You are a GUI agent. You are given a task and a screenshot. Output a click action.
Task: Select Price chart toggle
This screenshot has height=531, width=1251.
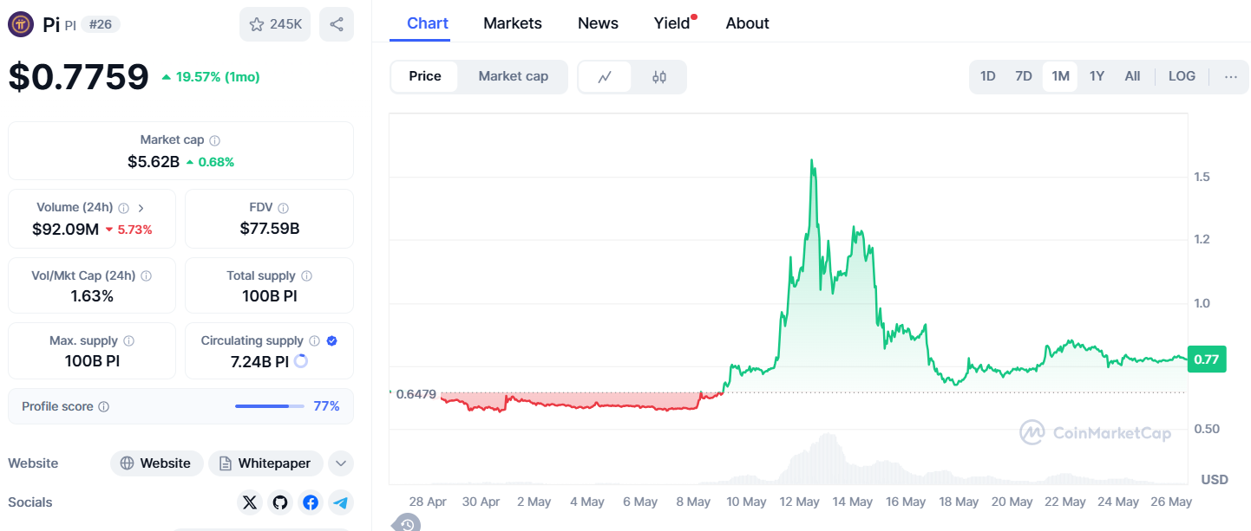425,76
